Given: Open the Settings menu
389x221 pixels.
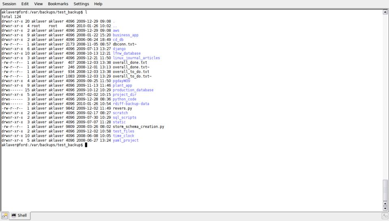Looking at the screenshot, I should pos(81,4).
